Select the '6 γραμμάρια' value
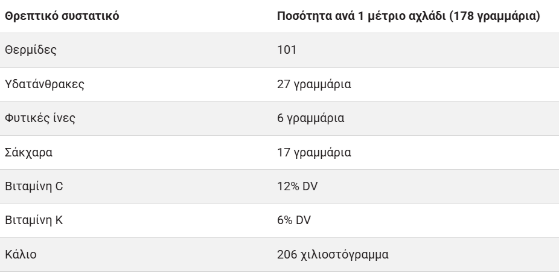 [311, 118]
